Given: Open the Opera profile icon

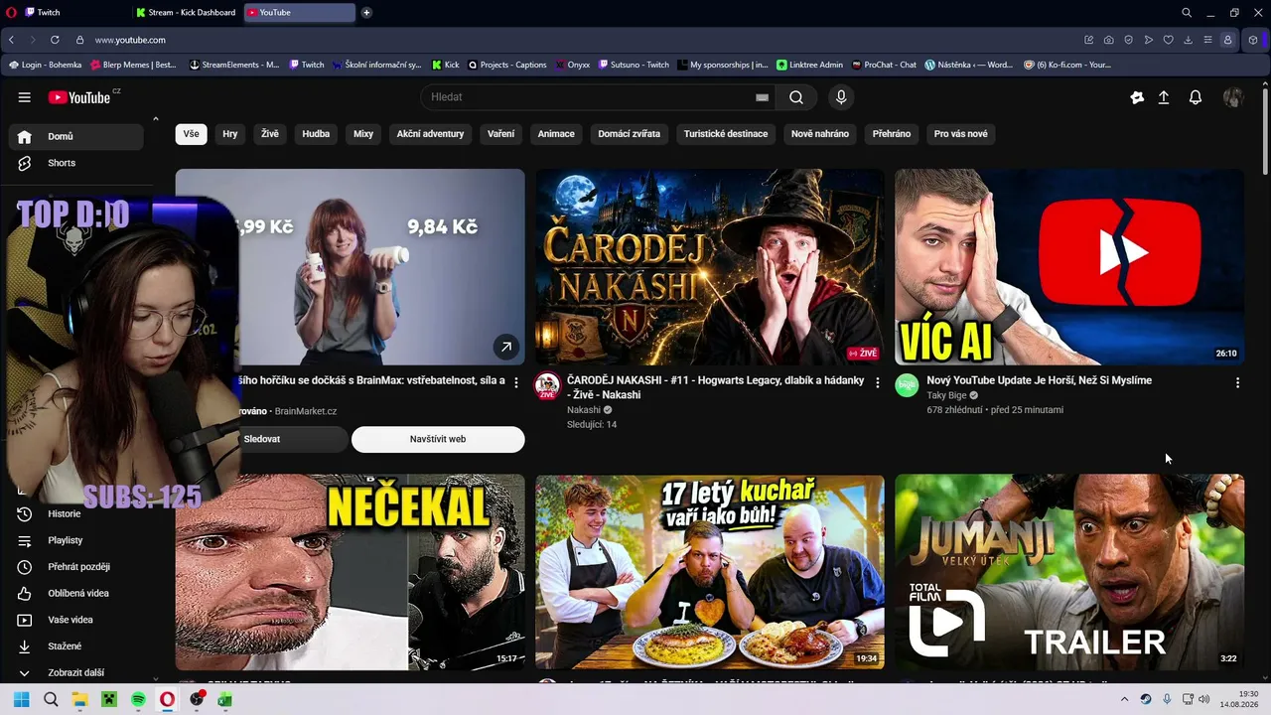Looking at the screenshot, I should pos(1227,40).
